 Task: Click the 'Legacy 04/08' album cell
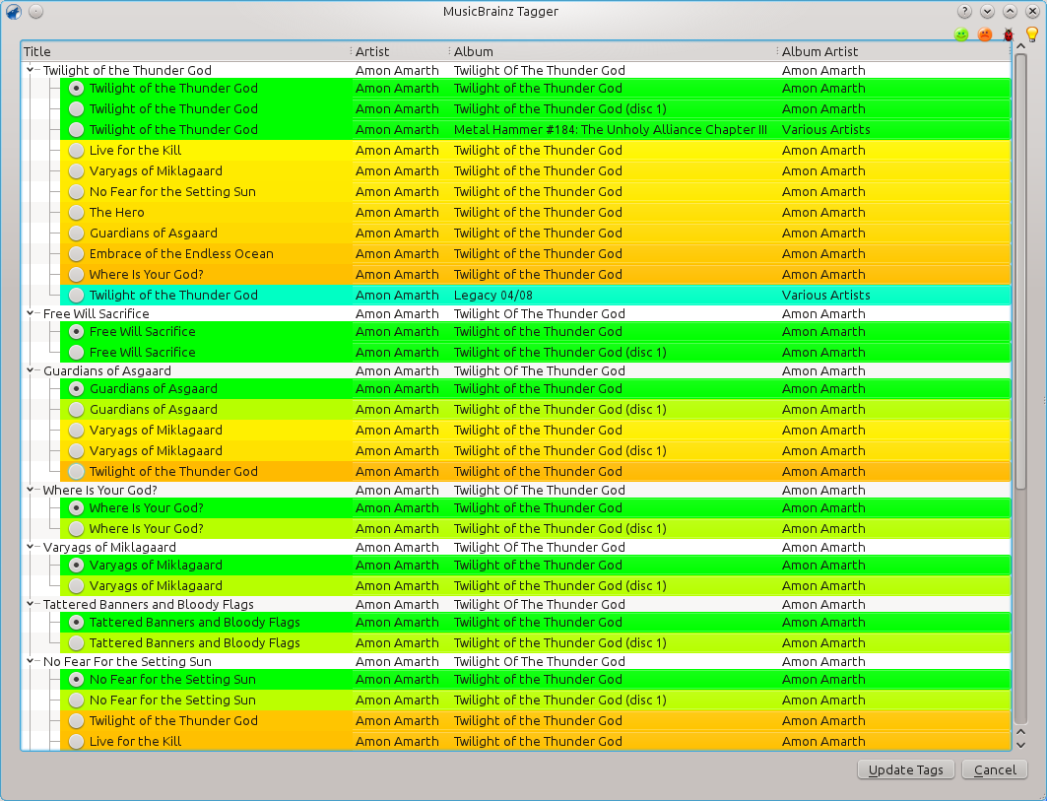pos(492,296)
